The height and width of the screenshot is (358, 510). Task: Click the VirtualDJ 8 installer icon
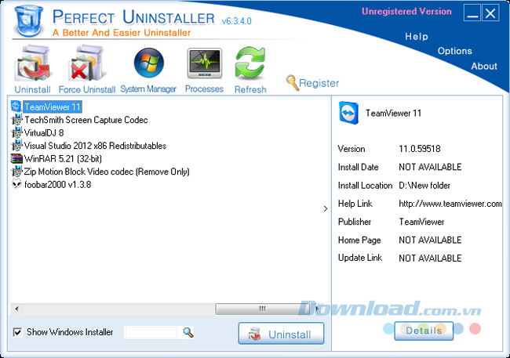point(16,132)
